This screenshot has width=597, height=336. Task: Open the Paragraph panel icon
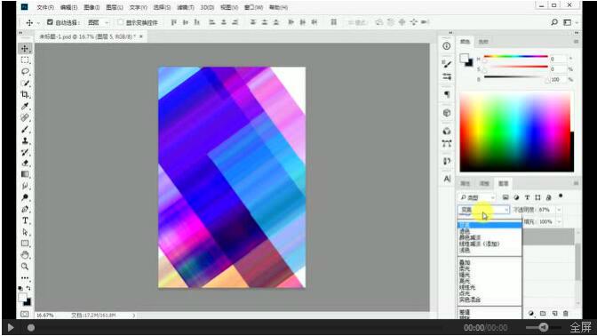pos(447,94)
